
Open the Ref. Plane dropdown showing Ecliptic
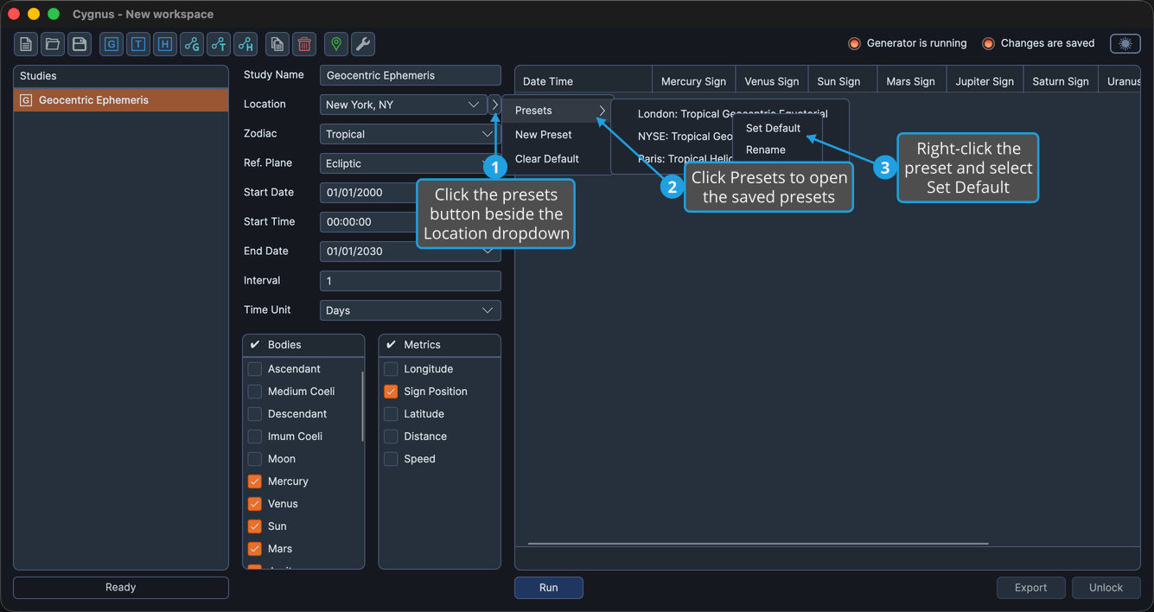[x=410, y=163]
